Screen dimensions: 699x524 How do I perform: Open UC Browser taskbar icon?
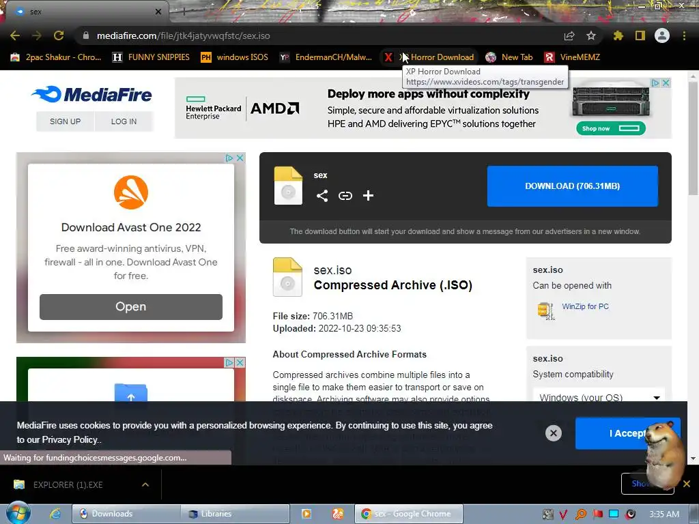(337, 514)
